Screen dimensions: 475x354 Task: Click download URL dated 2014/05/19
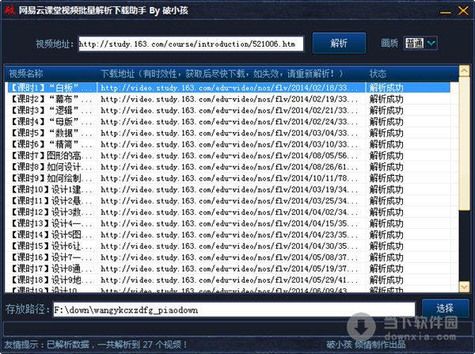[x=229, y=268]
